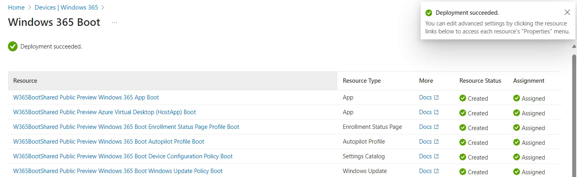Open Enrollment Status Page Profile Boot resource
The image size is (577, 177).
click(x=126, y=127)
